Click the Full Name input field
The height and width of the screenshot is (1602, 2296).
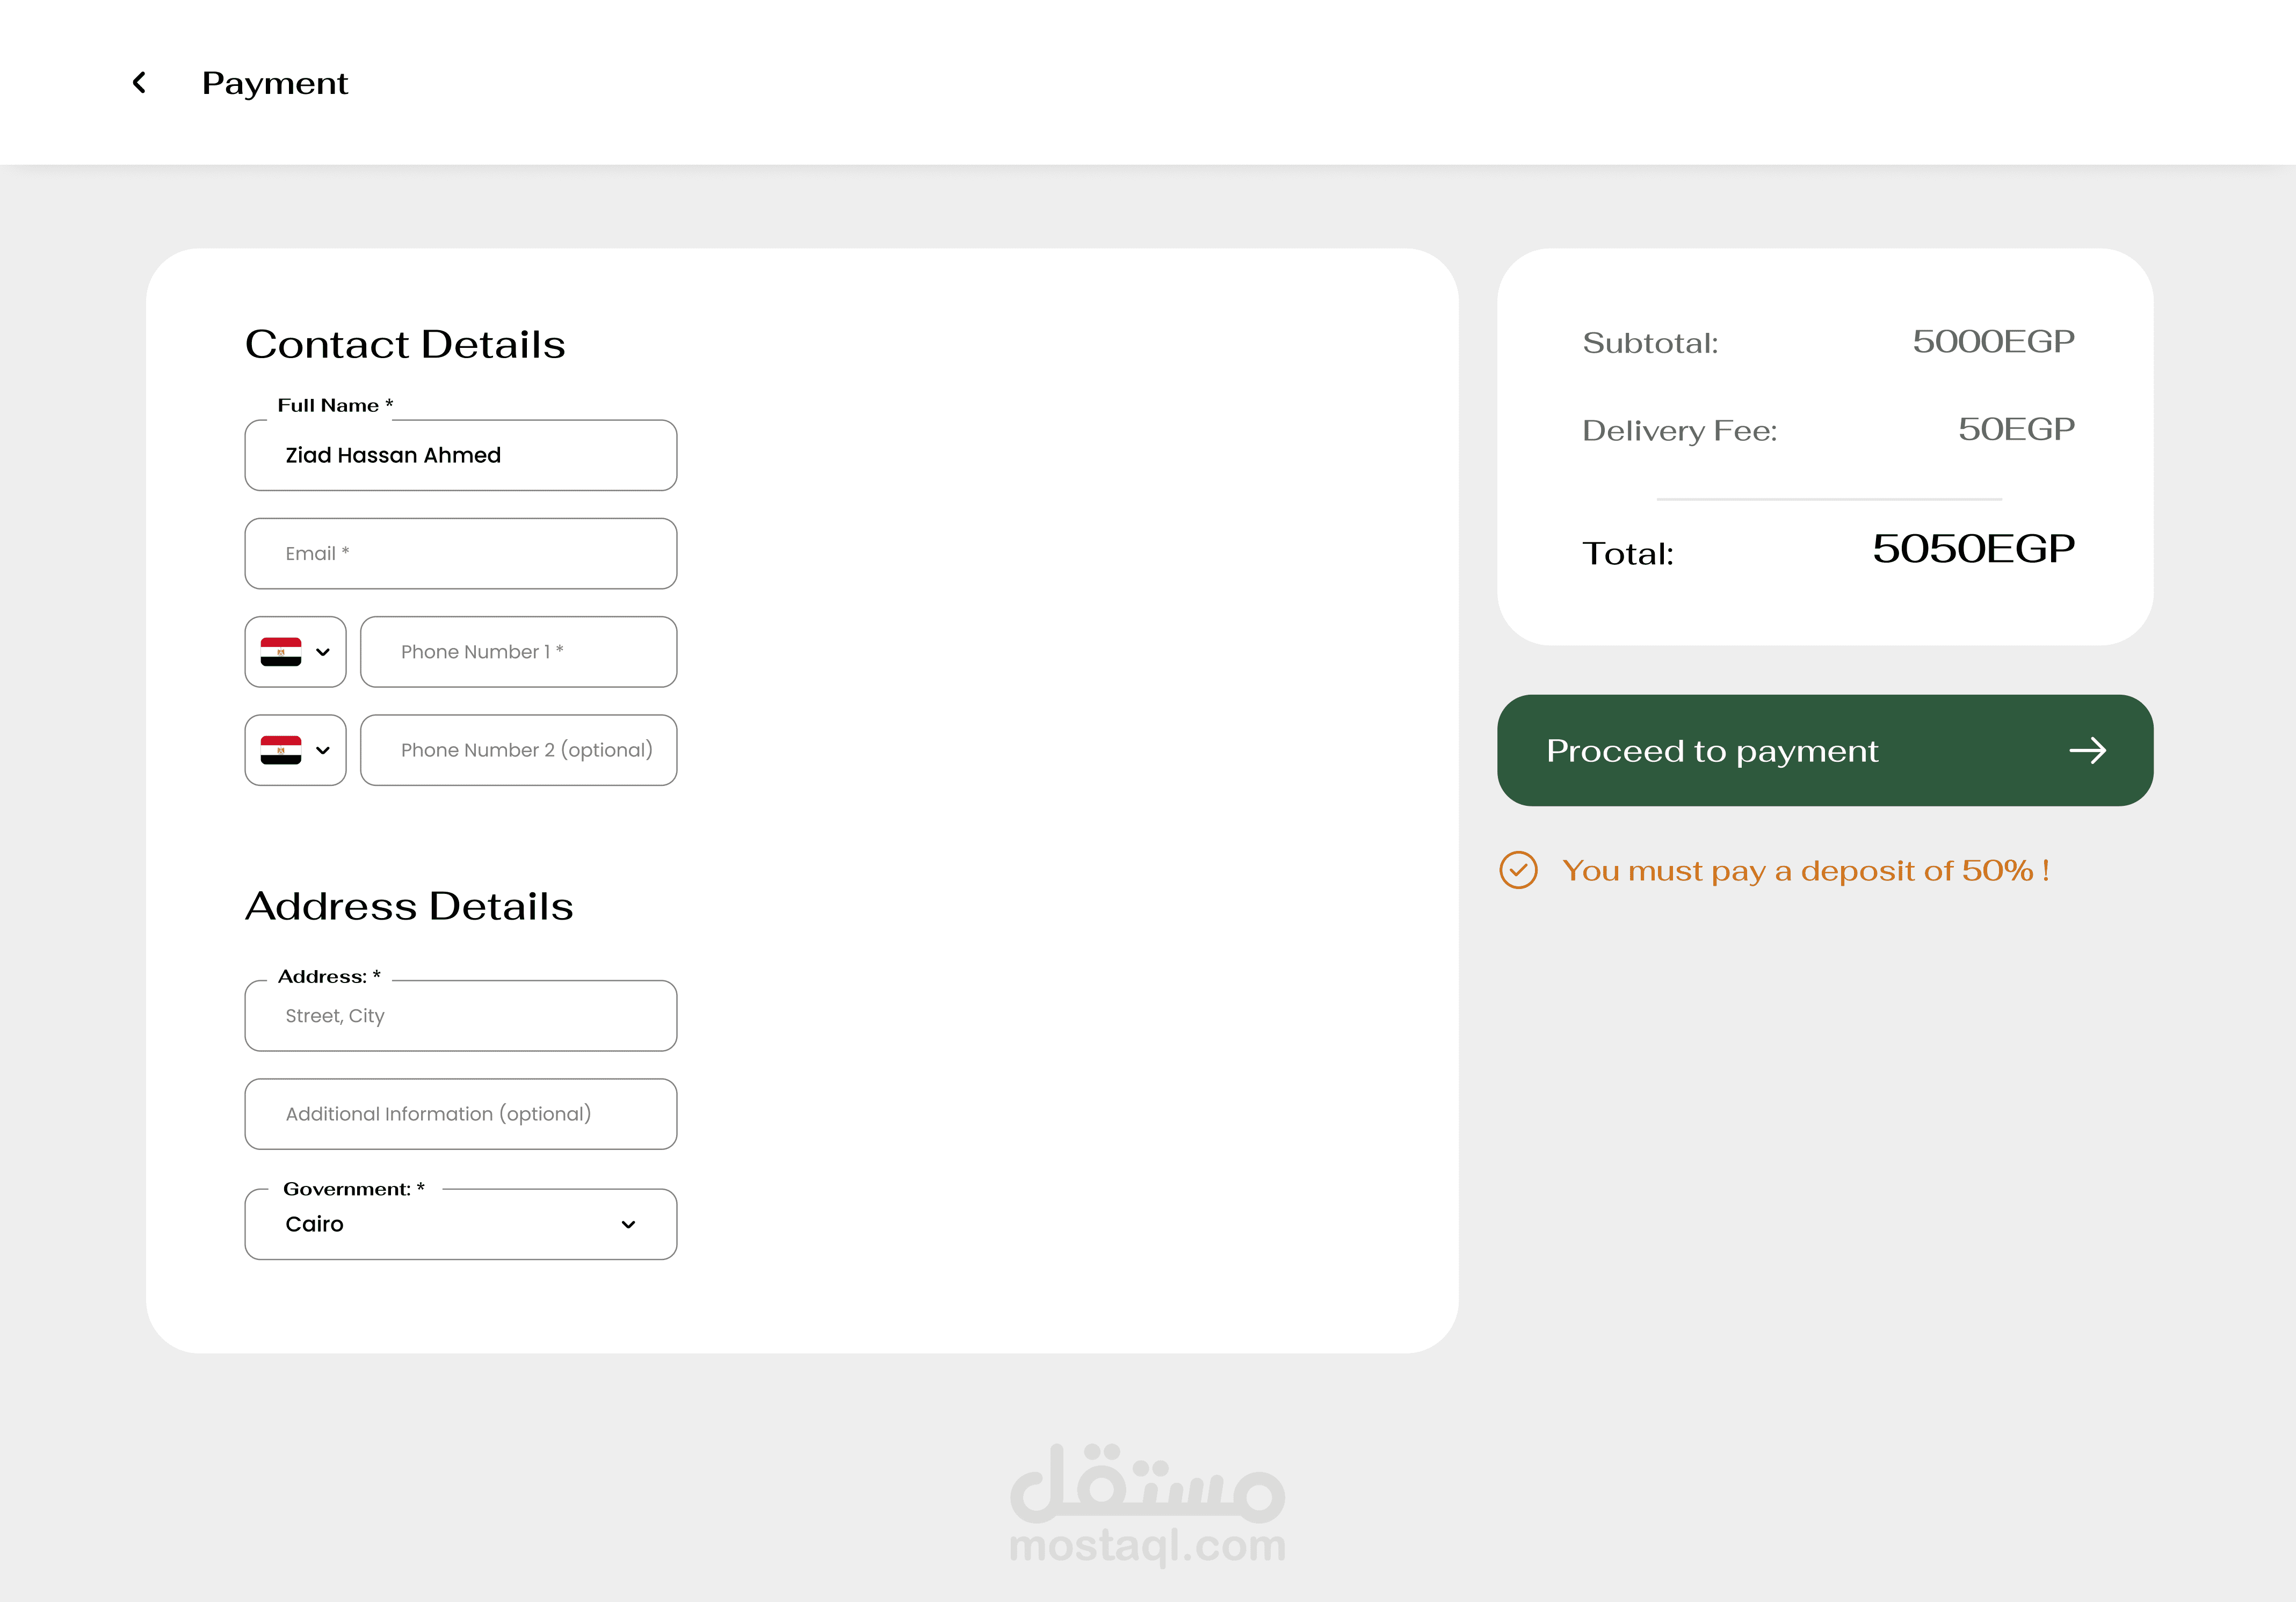(461, 456)
